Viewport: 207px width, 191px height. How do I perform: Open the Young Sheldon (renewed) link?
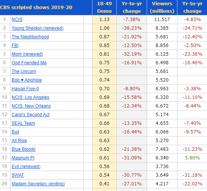37,28
